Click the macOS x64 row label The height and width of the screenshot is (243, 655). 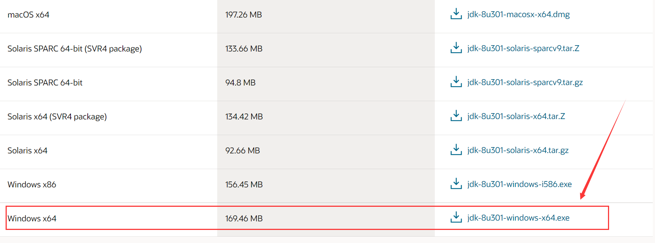tap(28, 15)
